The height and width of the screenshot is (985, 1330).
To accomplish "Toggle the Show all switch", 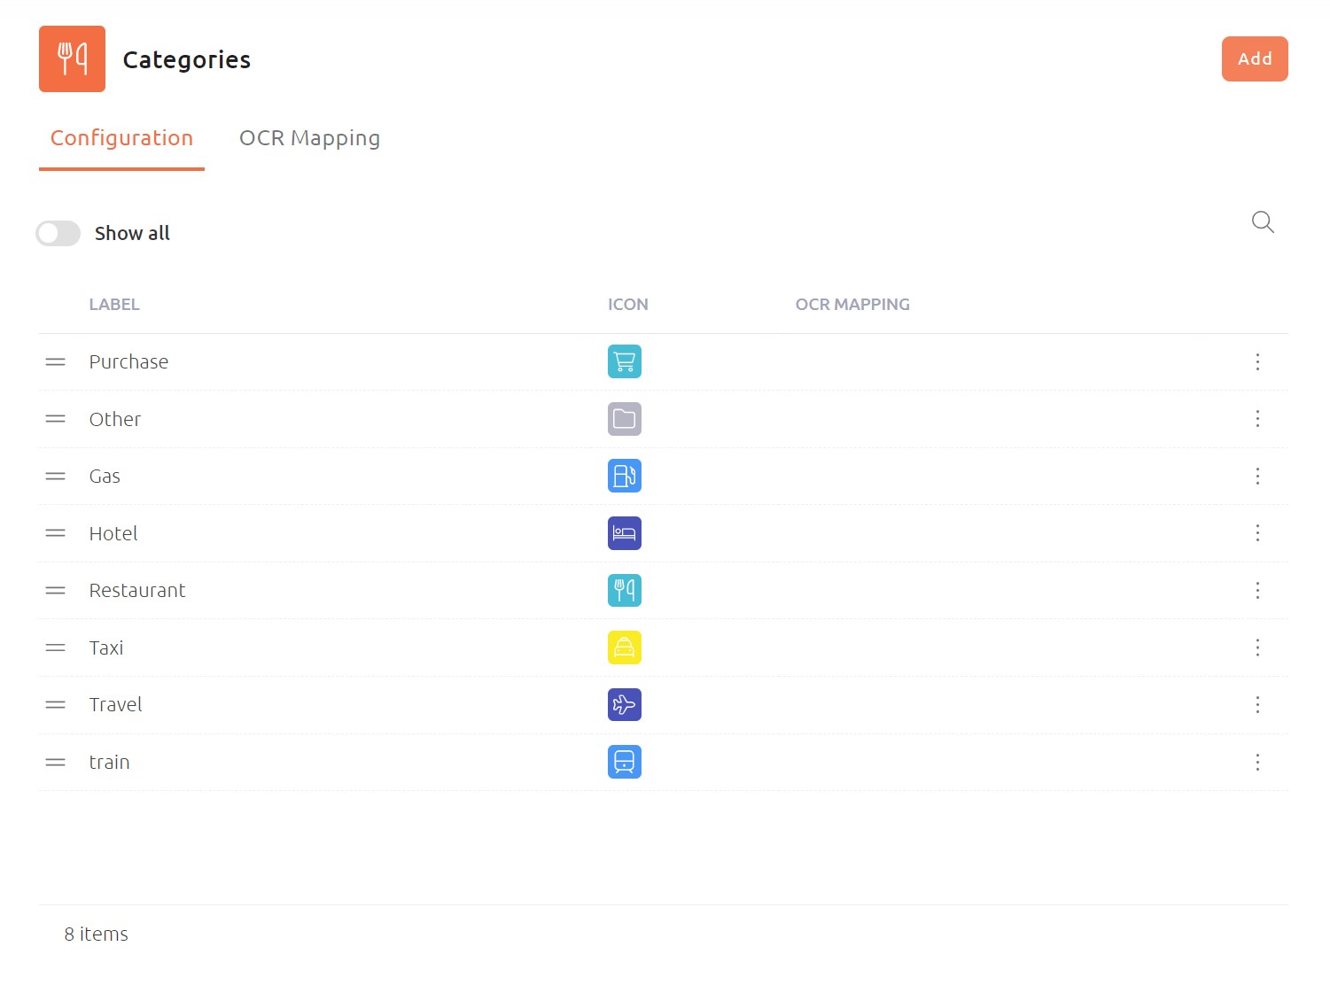I will [x=58, y=233].
